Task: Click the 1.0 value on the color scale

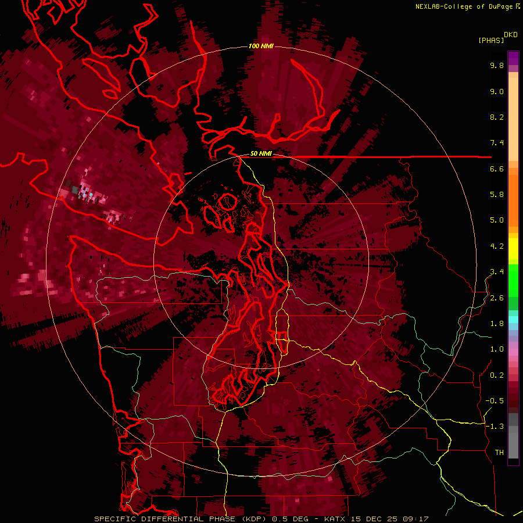Action: tap(497, 349)
